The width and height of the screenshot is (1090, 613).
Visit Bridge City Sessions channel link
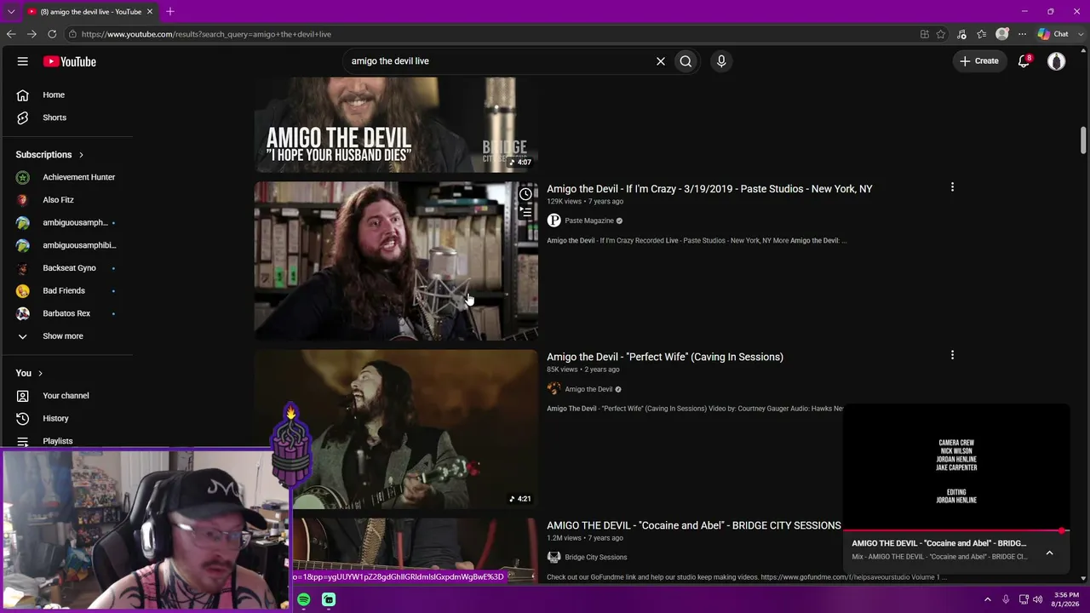coord(596,558)
